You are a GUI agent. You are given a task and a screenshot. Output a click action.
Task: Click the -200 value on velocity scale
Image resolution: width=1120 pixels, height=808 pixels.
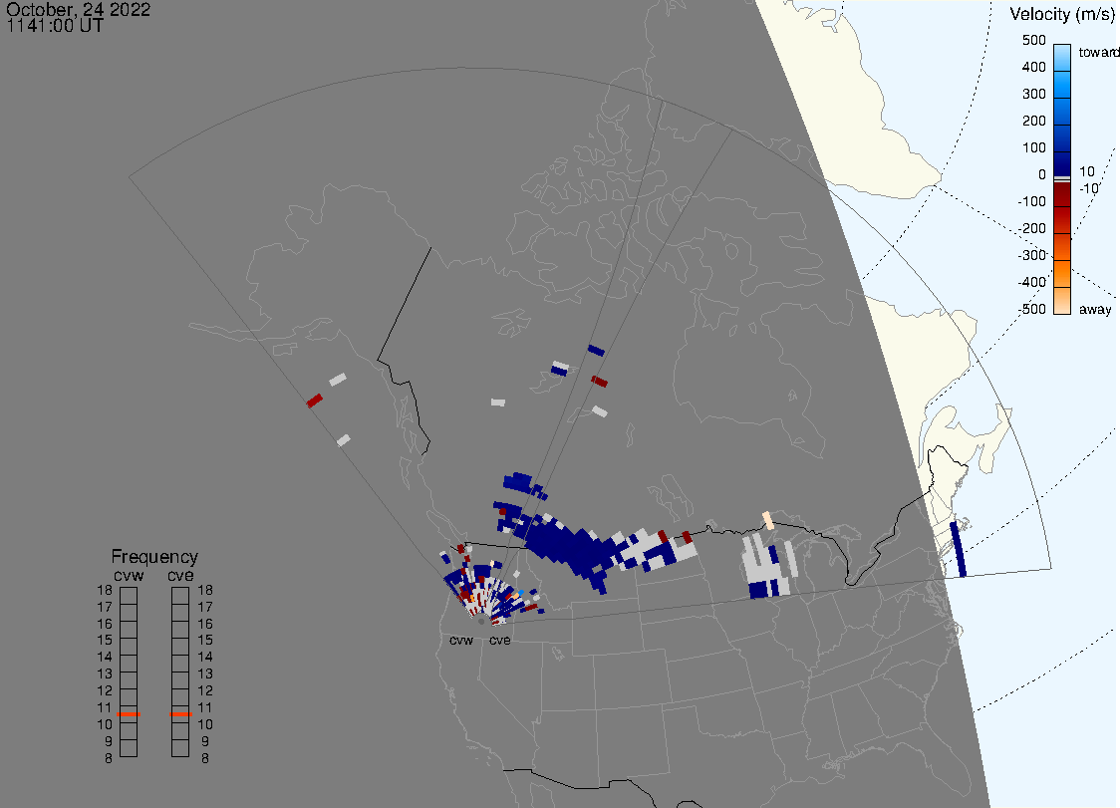1031,228
